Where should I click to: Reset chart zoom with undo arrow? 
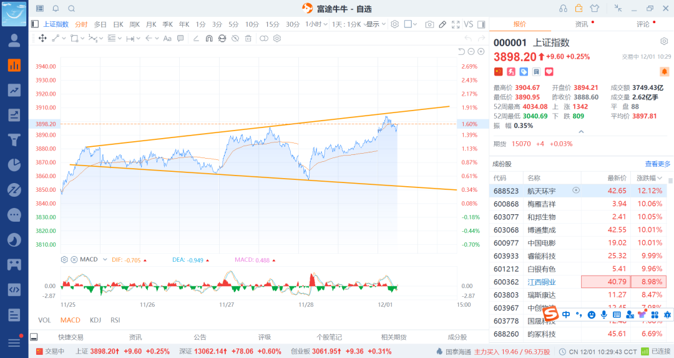(x=461, y=52)
